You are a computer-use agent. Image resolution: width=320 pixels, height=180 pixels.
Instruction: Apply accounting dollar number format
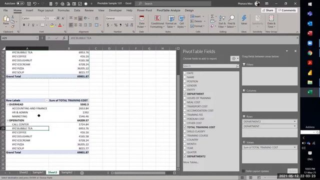coord(108,25)
